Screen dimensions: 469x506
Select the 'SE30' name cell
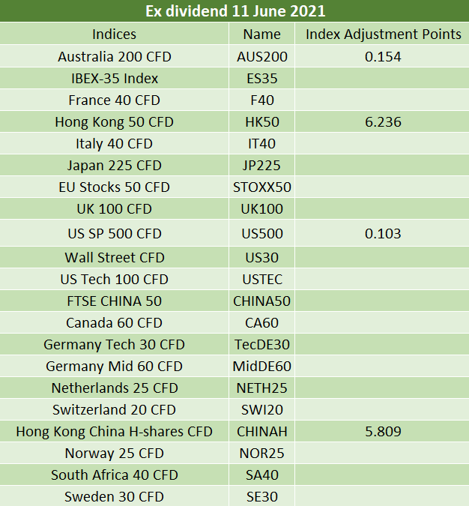tap(262, 496)
